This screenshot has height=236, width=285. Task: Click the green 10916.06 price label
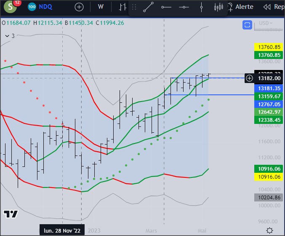(269, 169)
